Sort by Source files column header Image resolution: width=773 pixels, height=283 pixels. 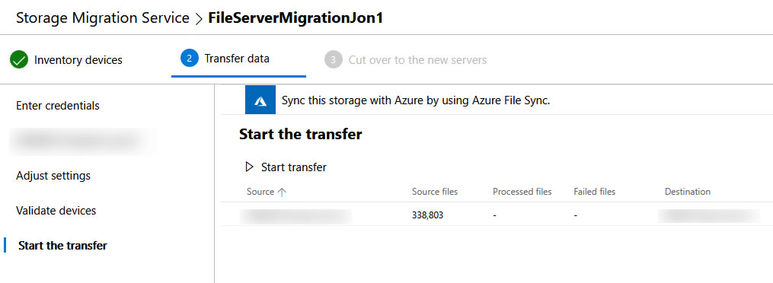pyautogui.click(x=435, y=192)
